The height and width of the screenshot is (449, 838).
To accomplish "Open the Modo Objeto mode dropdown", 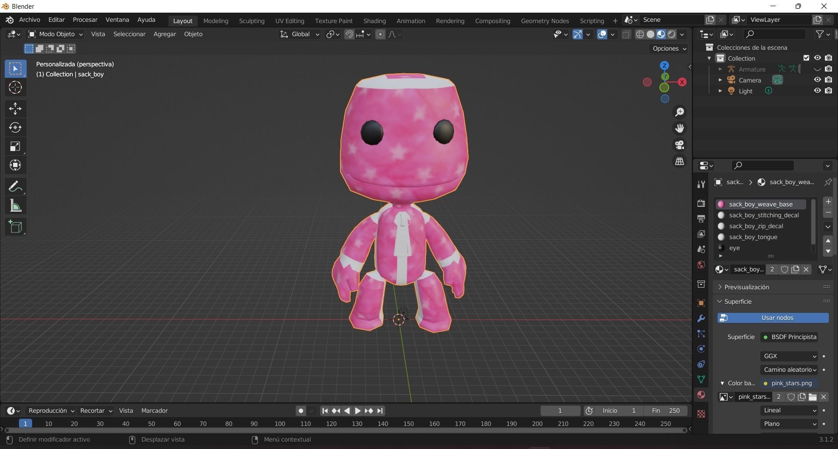I will click(55, 34).
